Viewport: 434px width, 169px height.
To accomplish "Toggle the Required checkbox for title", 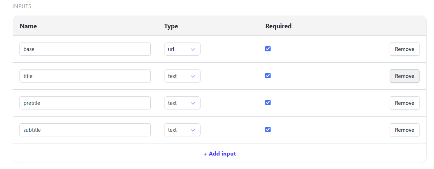I will pyautogui.click(x=268, y=76).
